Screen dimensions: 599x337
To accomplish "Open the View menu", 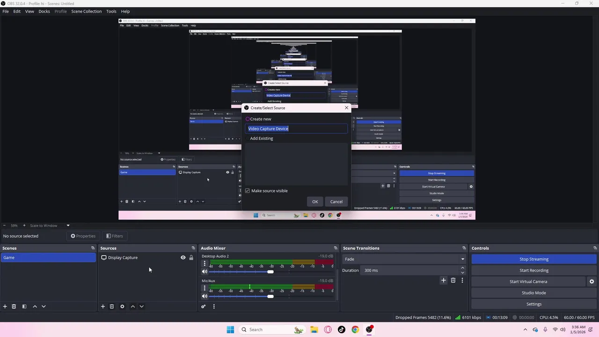I will (x=29, y=11).
